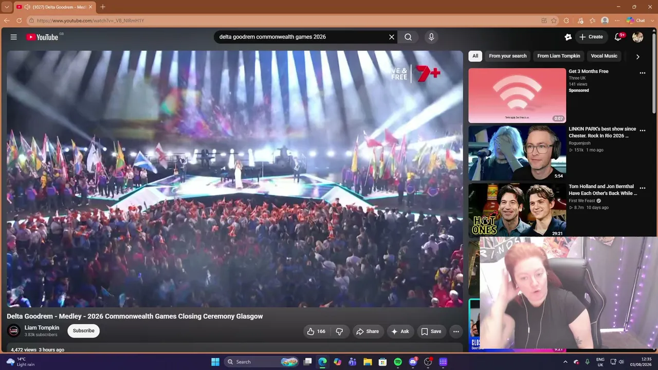Click the browser address bar
The height and width of the screenshot is (370, 658).
coord(283,21)
